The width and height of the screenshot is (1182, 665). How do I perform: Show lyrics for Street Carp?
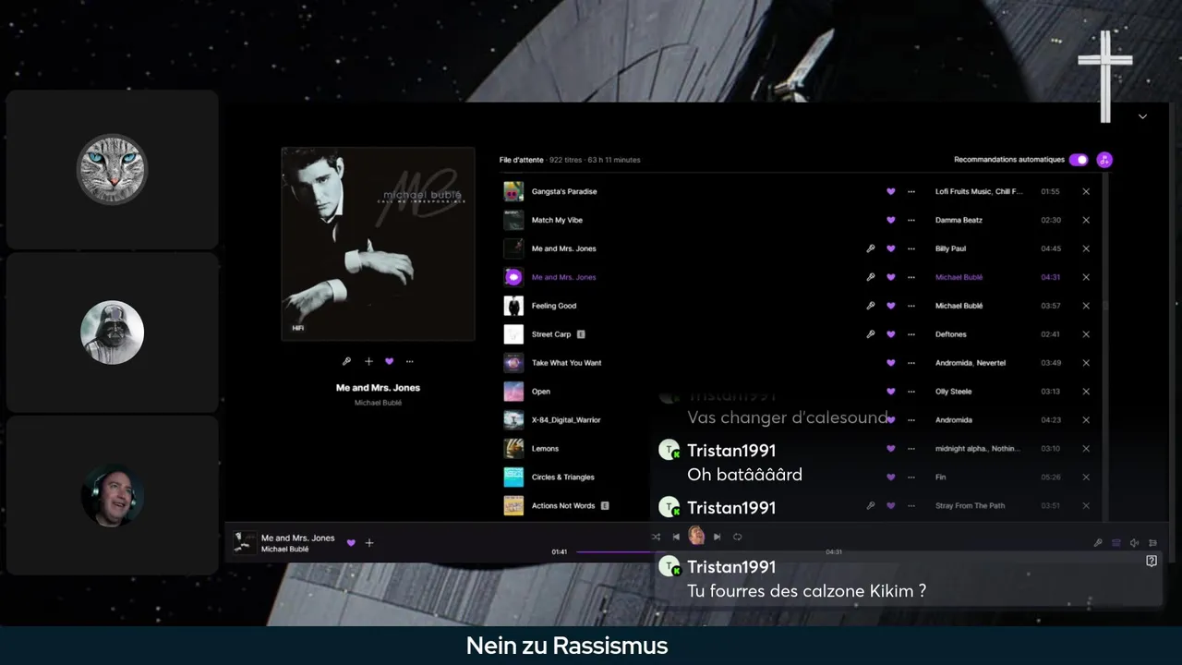pos(870,334)
